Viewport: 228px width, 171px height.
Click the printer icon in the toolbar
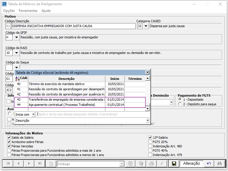[151, 164]
